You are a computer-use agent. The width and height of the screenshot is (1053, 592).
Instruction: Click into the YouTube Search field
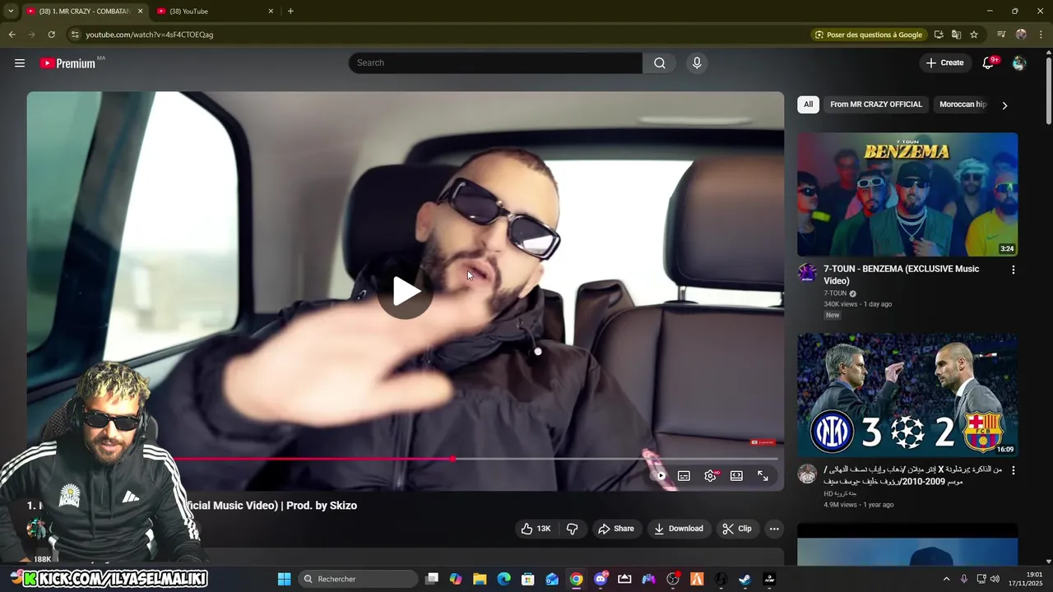click(495, 63)
